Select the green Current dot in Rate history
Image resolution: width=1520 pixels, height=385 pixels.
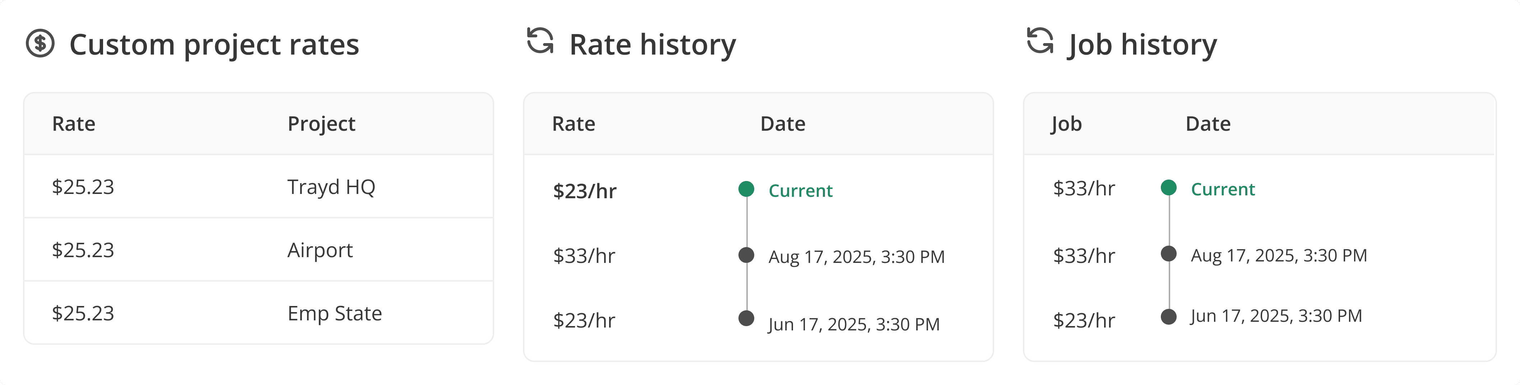coord(746,189)
